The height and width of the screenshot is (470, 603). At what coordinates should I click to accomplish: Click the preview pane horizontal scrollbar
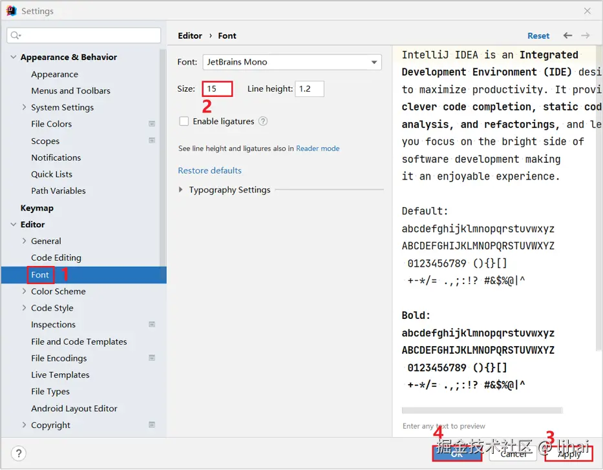[x=482, y=411]
